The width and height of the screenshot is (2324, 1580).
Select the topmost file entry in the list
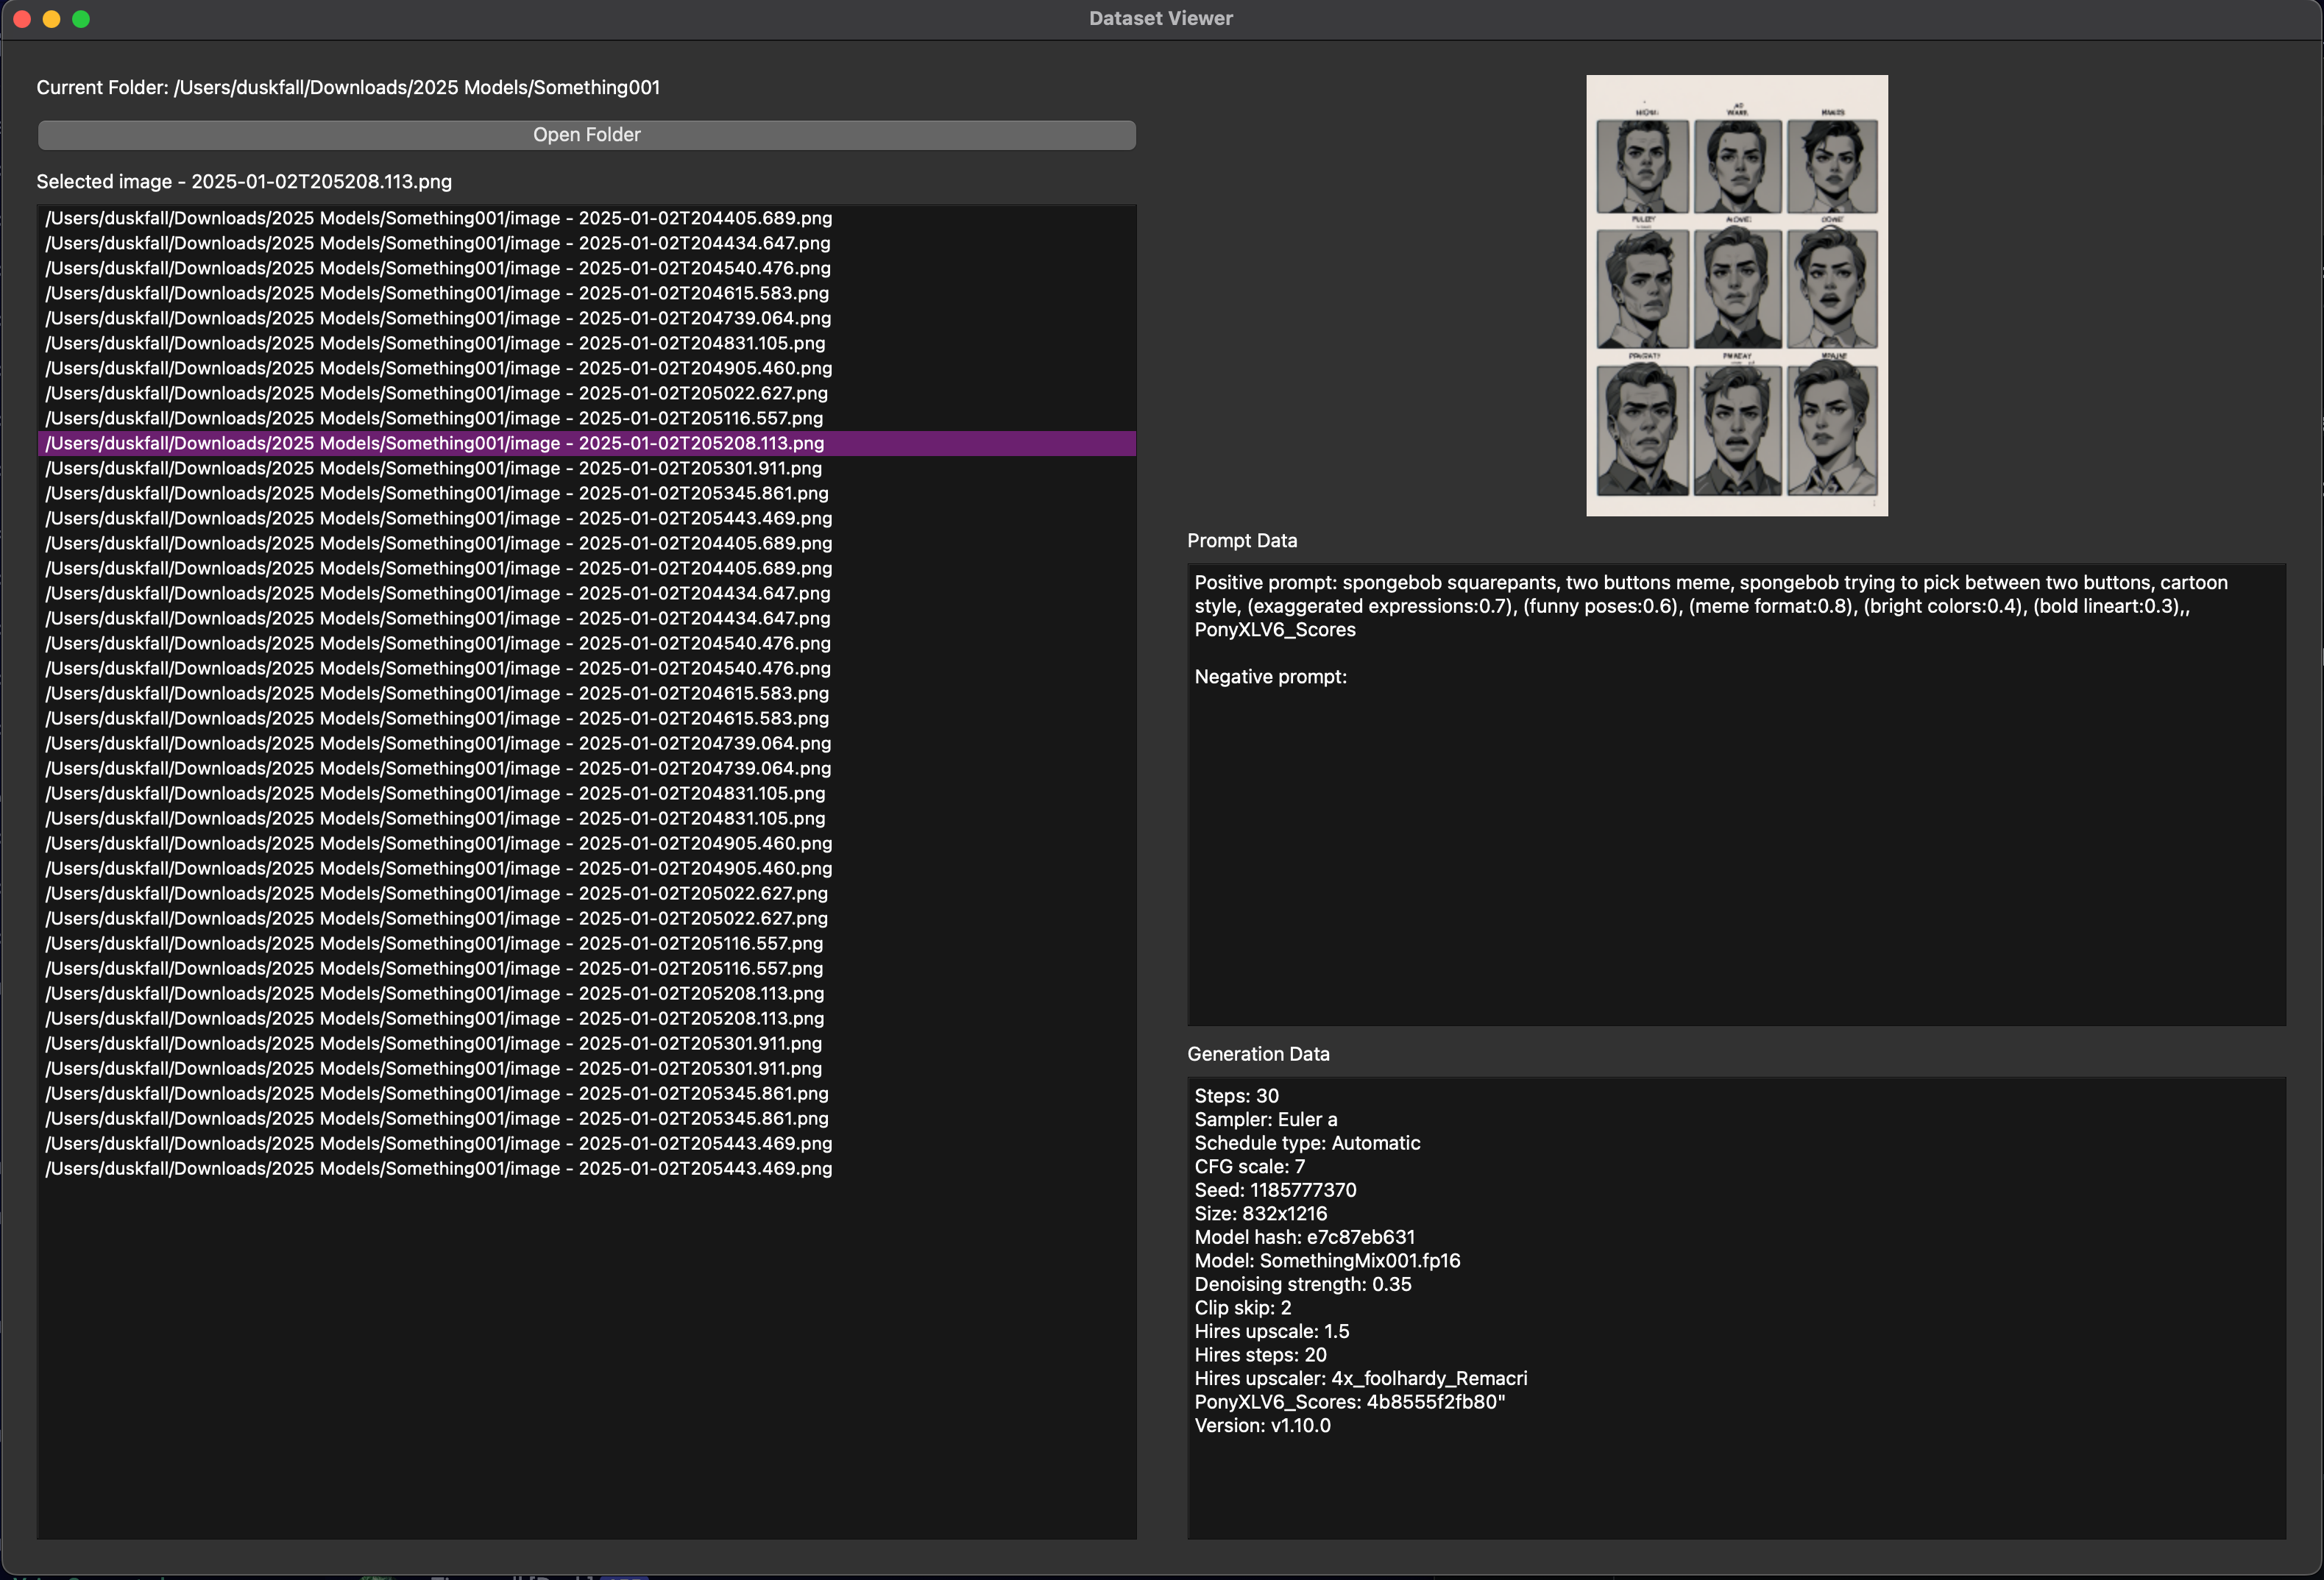tap(438, 218)
